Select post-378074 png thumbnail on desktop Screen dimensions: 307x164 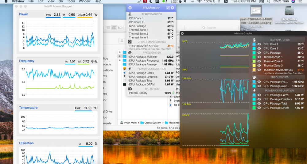pyautogui.click(x=256, y=11)
